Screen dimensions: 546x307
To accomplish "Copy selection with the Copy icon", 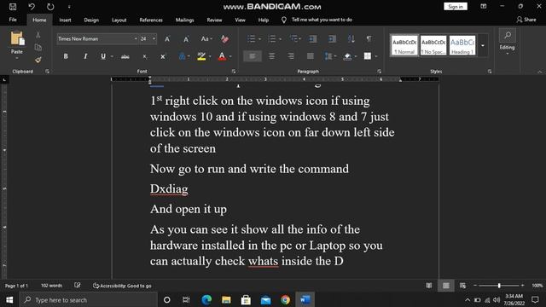I will 38,48.
